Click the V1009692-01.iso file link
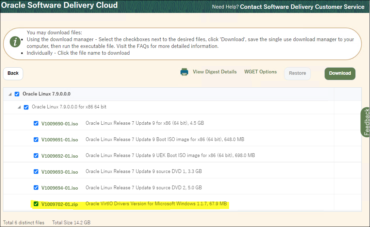370x227 pixels. point(60,156)
